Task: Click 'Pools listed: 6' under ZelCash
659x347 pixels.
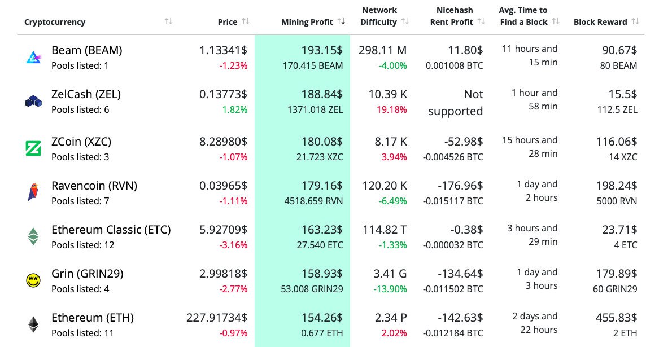Action: click(80, 109)
